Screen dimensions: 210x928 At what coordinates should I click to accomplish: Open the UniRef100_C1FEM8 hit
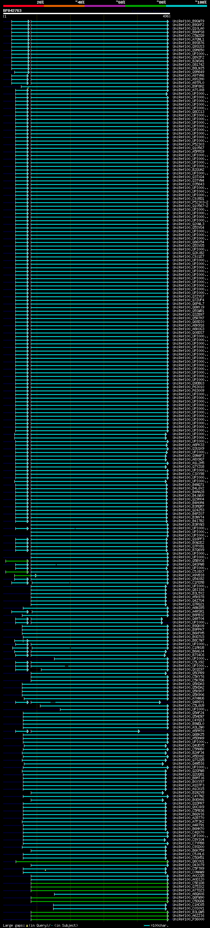(x=188, y=582)
